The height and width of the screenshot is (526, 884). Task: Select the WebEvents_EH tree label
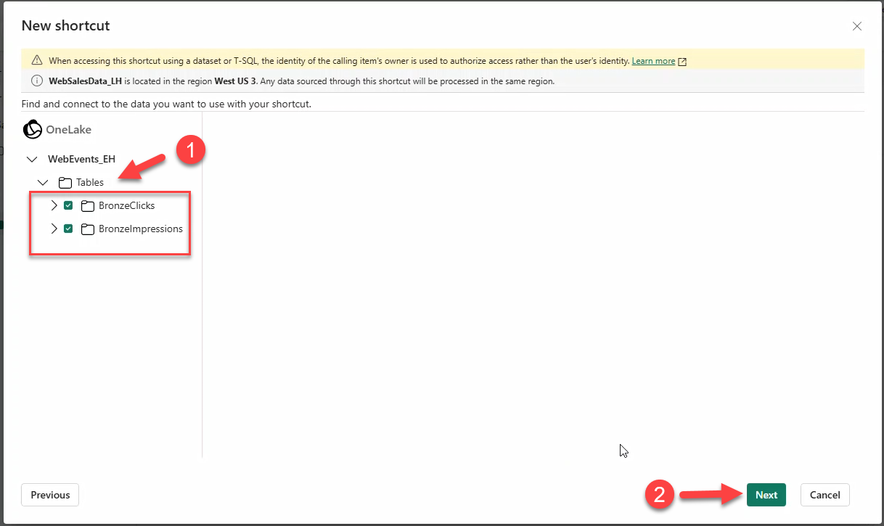[x=81, y=160]
